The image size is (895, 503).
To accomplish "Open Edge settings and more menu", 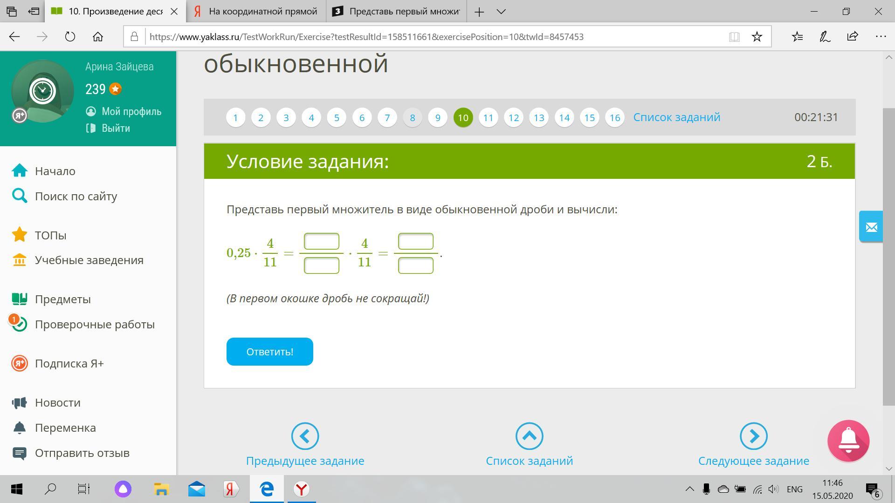I will 881,37.
